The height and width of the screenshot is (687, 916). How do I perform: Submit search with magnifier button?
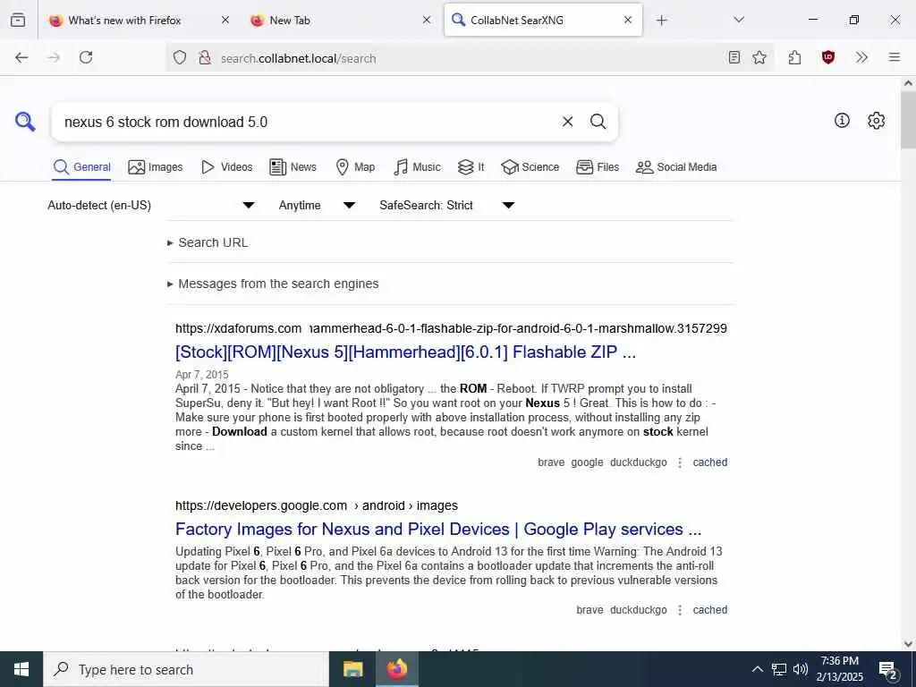click(598, 122)
